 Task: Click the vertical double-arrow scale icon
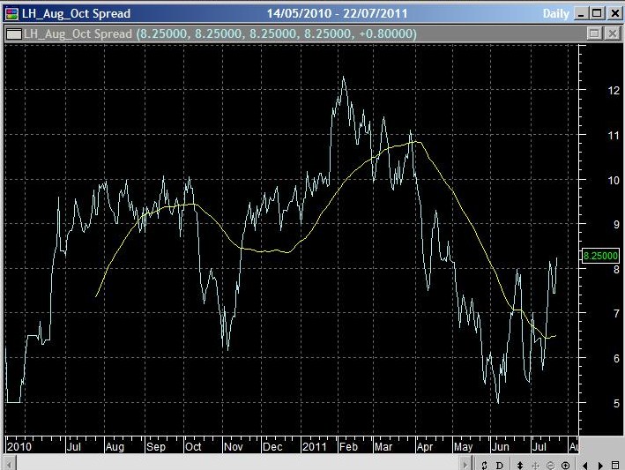point(520,465)
